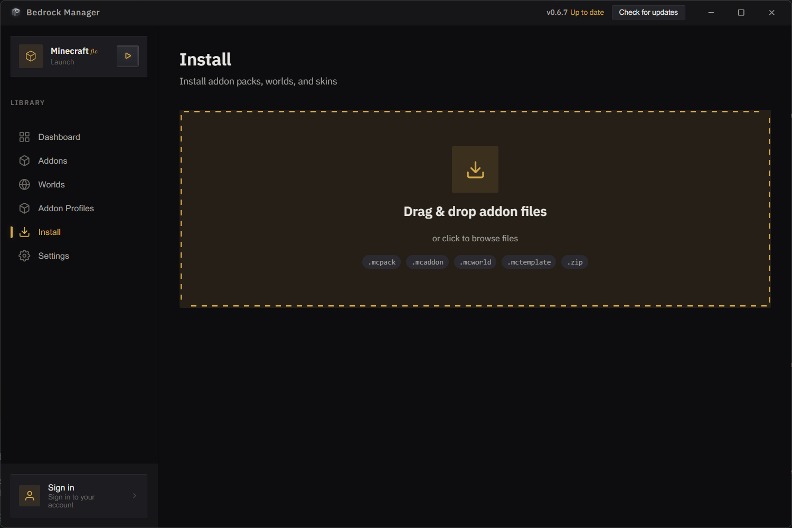Click 'or click to browse files' text
Viewport: 792px width, 528px height.
[475, 239]
